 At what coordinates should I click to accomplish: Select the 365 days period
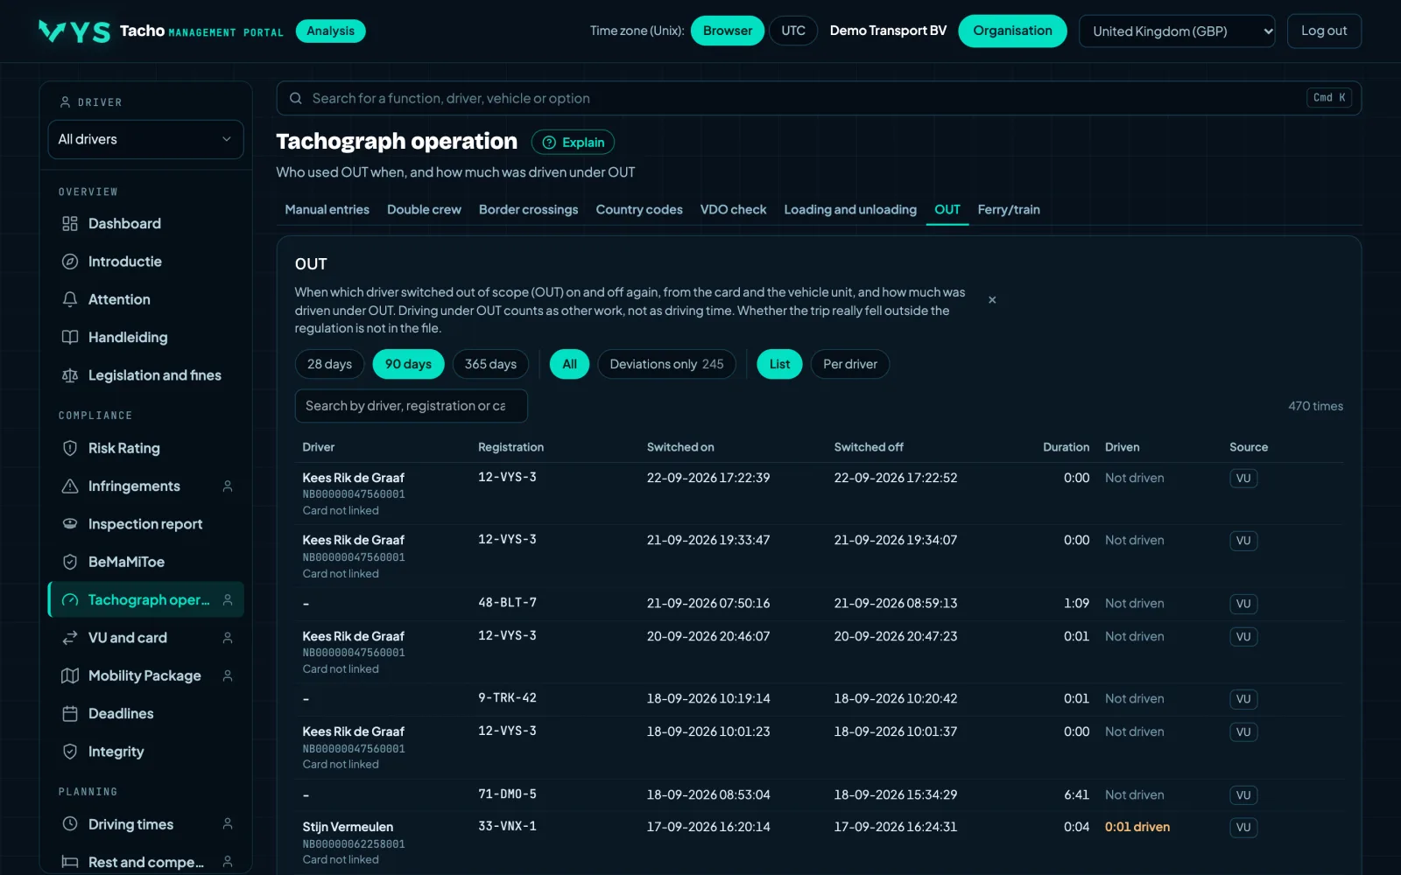tap(490, 364)
